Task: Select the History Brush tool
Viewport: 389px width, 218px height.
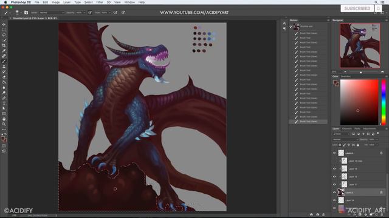Action: pos(4,71)
